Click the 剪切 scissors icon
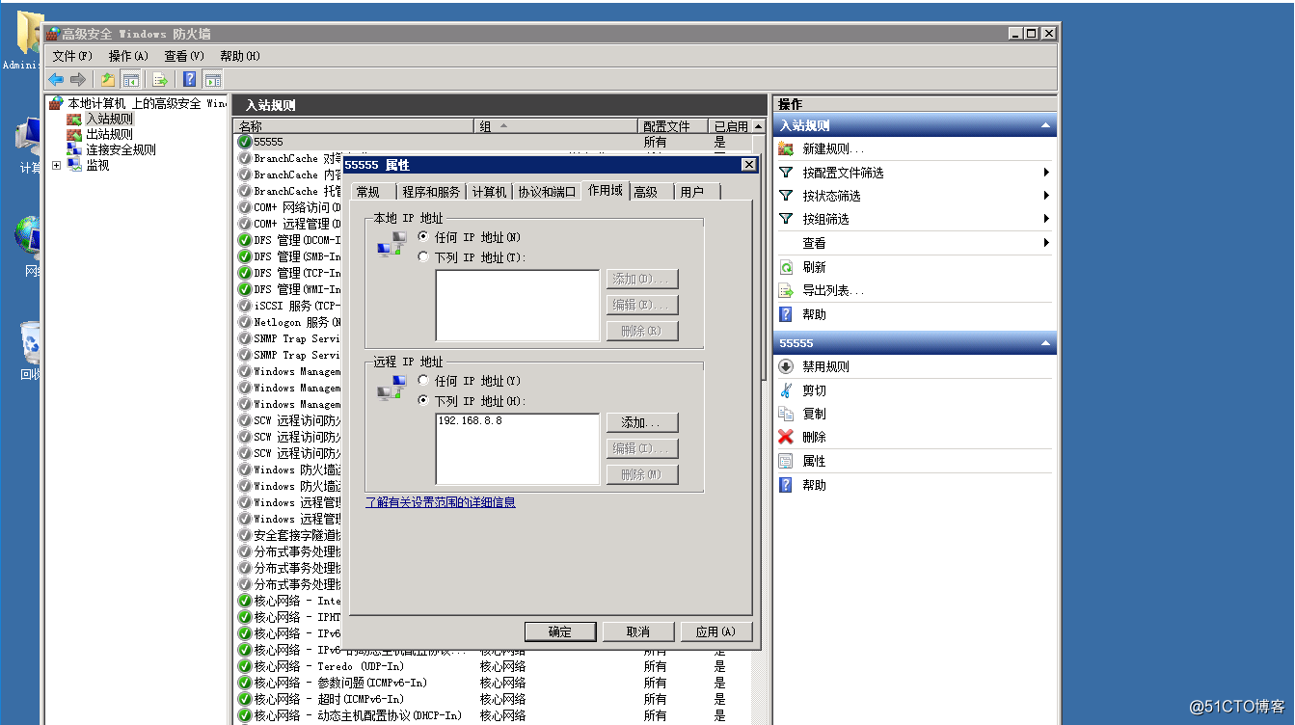Viewport: 1295px width, 725px height. 786,390
